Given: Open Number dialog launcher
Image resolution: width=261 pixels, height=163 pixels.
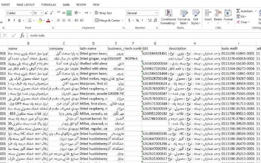Looking at the screenshot, I should 157,28.
